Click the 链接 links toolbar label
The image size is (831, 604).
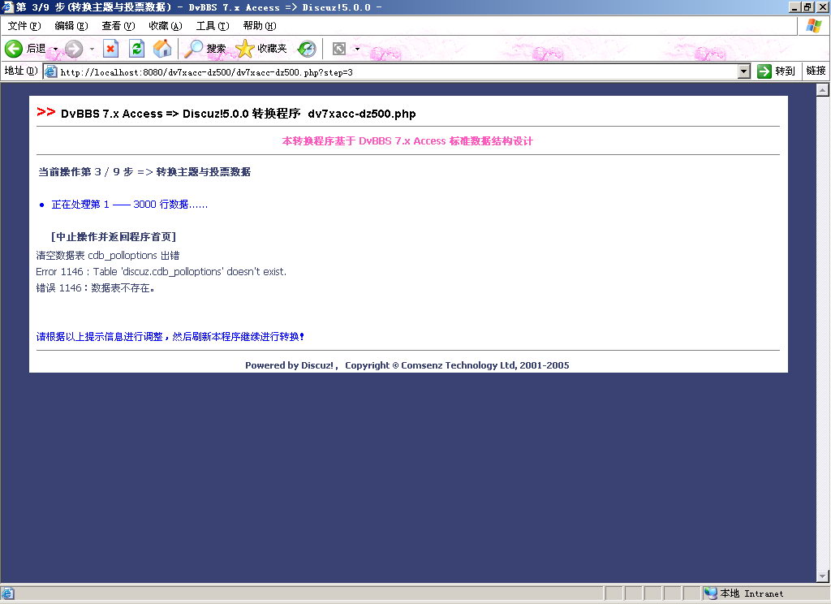[x=816, y=71]
